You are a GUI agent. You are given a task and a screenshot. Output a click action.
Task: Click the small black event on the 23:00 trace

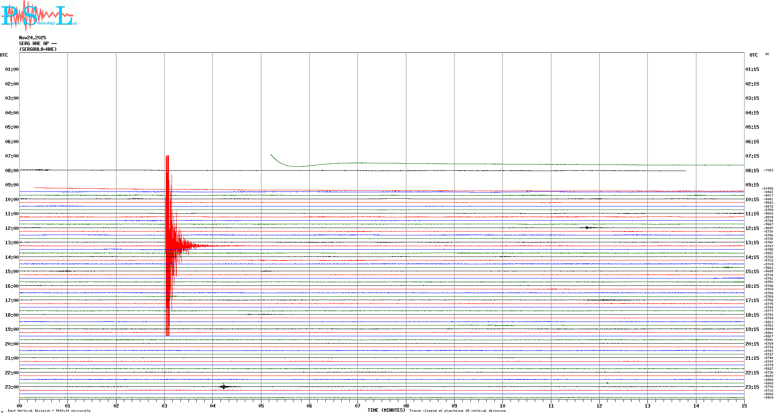point(224,387)
